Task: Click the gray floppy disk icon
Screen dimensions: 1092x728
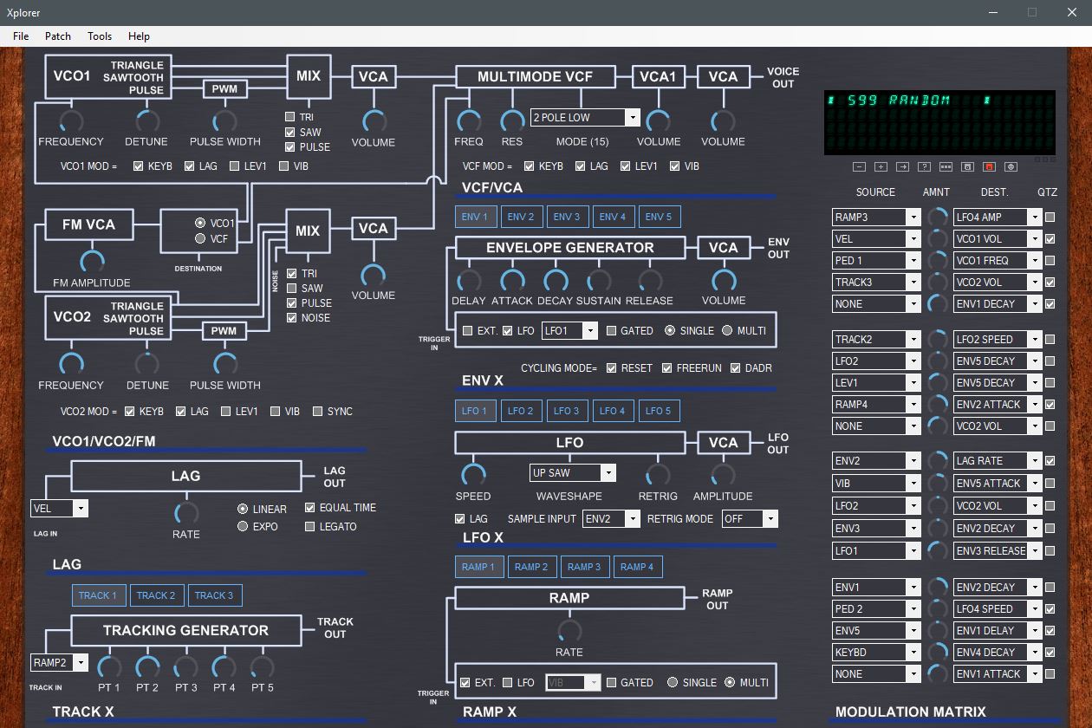Action: point(967,166)
